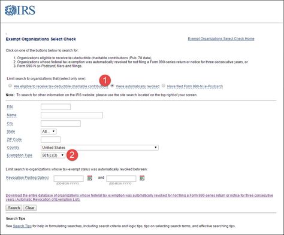Focus the second Revocation Posting Date field
This screenshot has height=235, width=284.
pos(121,178)
